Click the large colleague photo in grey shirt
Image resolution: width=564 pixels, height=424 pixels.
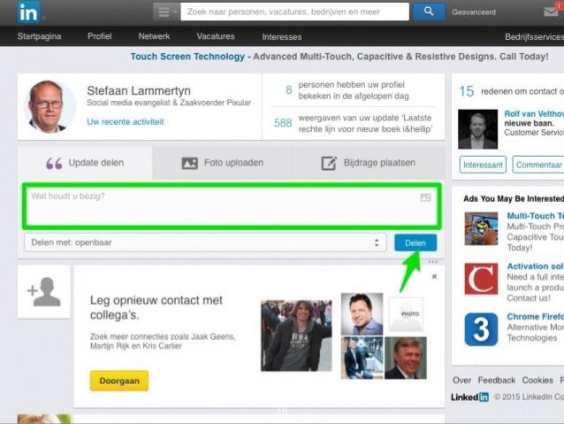(296, 335)
